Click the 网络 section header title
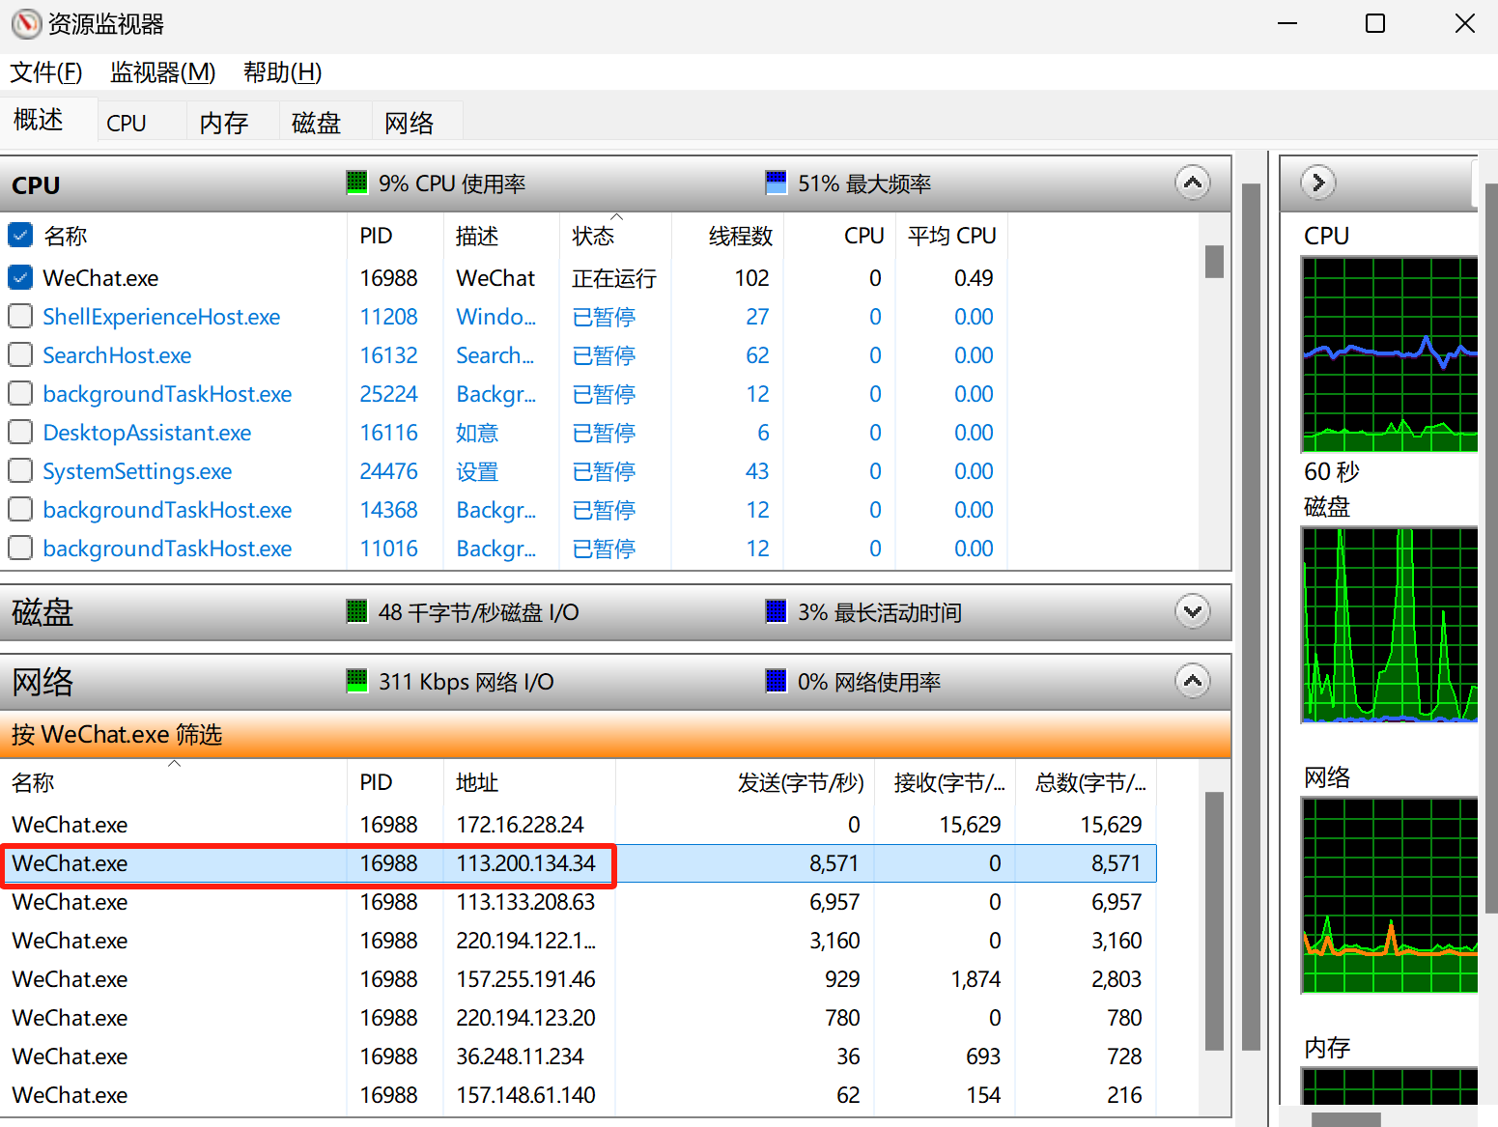 click(x=42, y=682)
